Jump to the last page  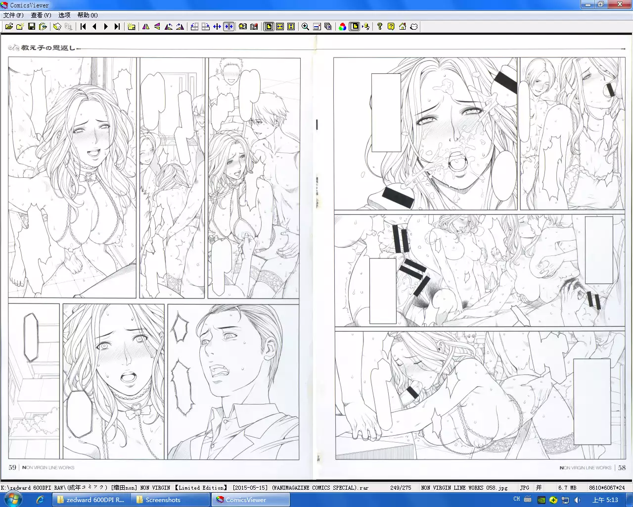117,27
